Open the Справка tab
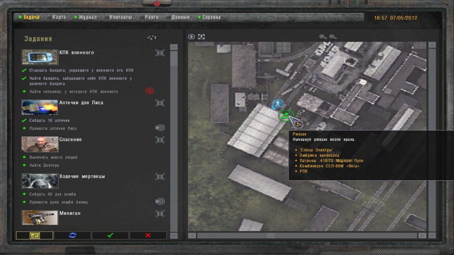454x255 pixels. [209, 17]
